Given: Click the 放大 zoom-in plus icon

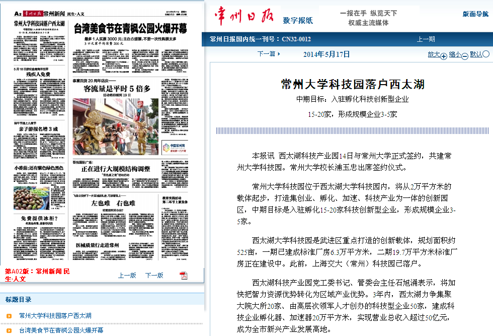Looking at the screenshot, I should pos(444,56).
